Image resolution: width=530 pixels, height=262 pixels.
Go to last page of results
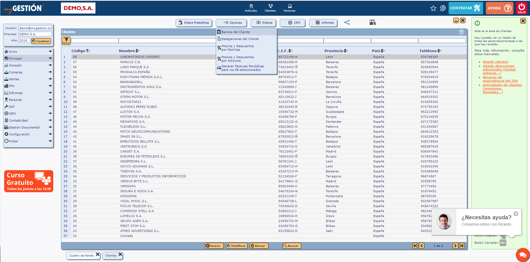(462, 246)
